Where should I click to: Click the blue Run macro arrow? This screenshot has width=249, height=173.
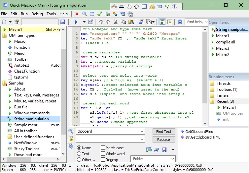click(76, 22)
